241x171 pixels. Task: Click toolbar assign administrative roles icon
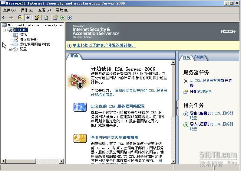point(55,18)
